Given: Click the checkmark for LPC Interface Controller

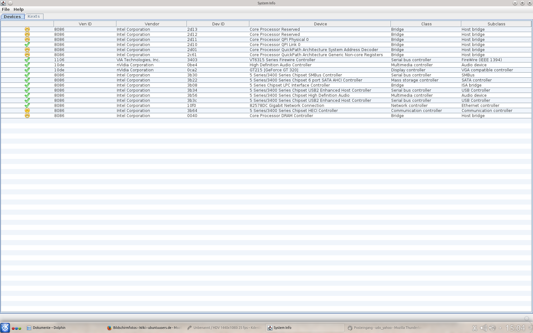Looking at the screenshot, I should coord(27,85).
